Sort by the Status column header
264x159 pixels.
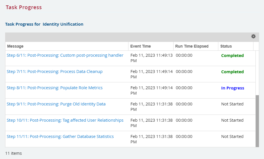coord(226,46)
